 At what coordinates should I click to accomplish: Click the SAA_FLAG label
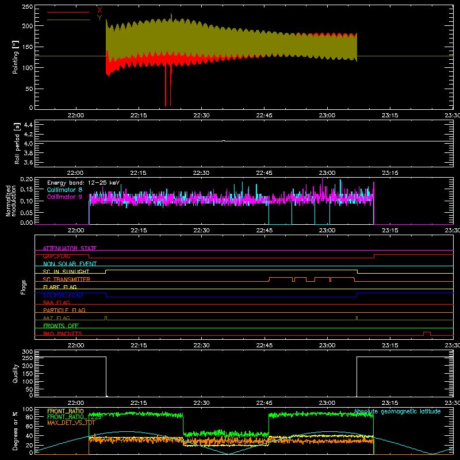tap(56, 302)
